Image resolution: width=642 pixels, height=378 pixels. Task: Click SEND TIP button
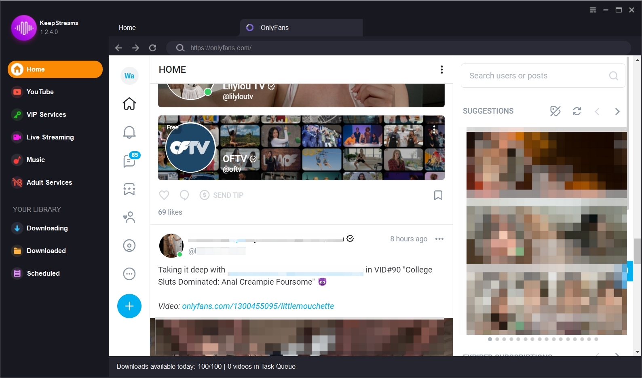(x=222, y=195)
